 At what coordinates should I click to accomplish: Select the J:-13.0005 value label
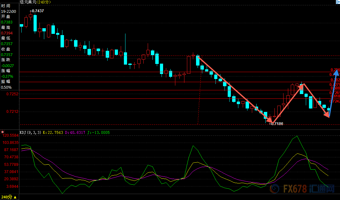tap(99, 133)
